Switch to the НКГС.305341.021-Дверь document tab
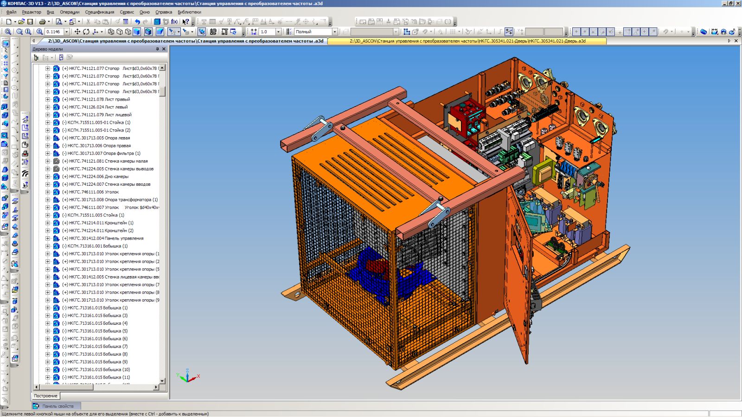Viewport: 742px width, 417px height. pos(467,41)
